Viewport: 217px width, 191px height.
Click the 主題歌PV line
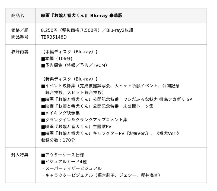(x=76, y=127)
